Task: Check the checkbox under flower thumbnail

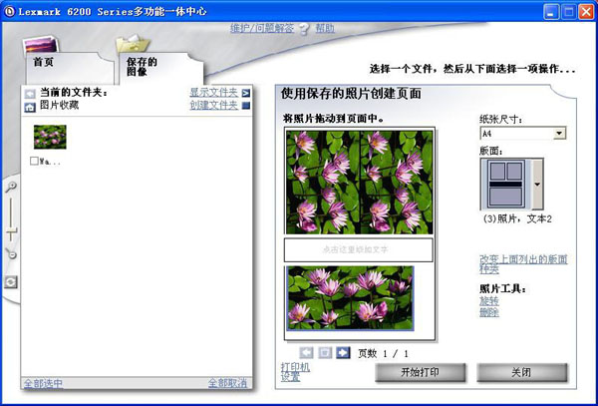Action: (x=35, y=161)
